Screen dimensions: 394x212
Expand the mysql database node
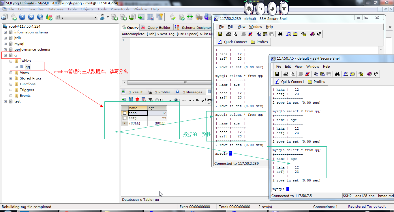(5, 44)
